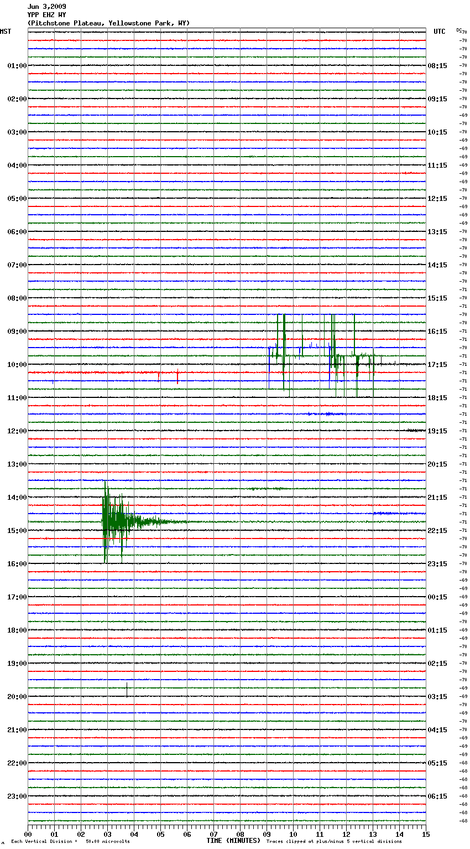Select the 02:00 MST time label
470x849 pixels.
pos(17,99)
